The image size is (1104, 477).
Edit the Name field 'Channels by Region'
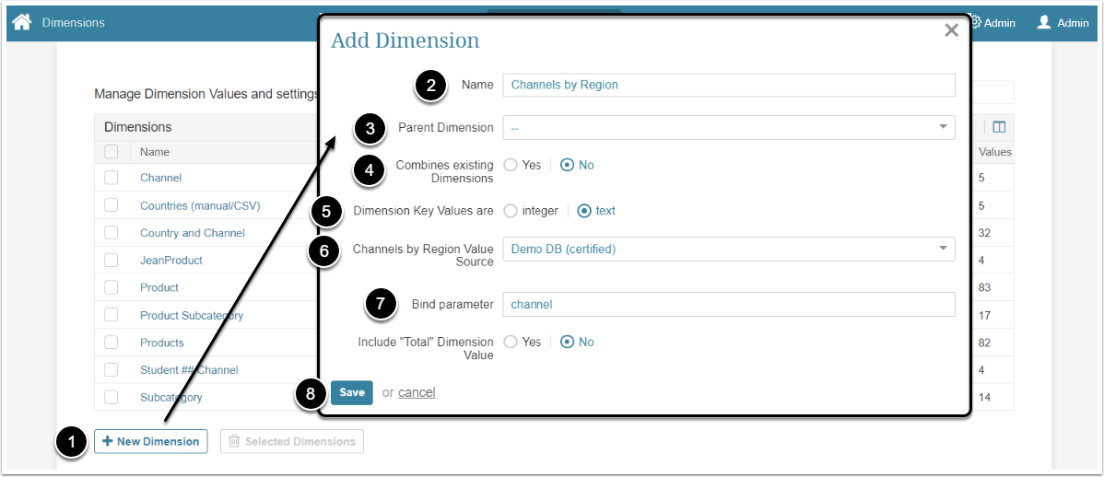click(x=729, y=85)
